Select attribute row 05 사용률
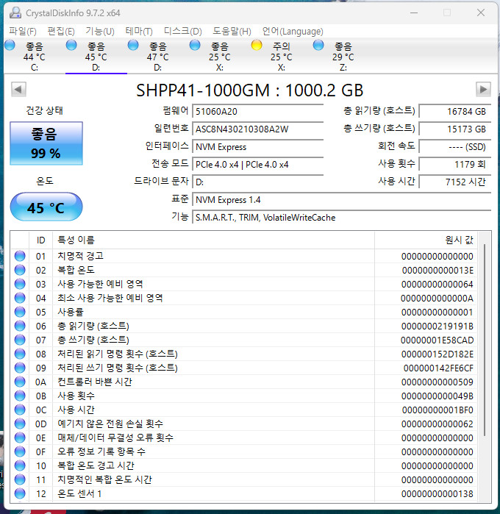The height and width of the screenshot is (514, 500). pyautogui.click(x=244, y=313)
